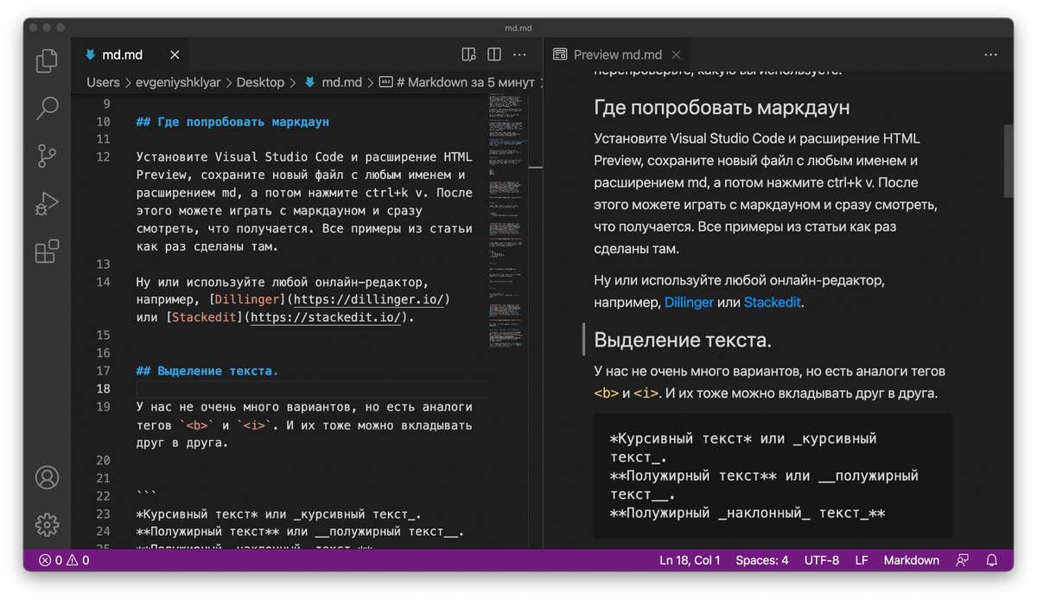Click the <b> code tag in preview
The width and height of the screenshot is (1037, 600).
[607, 393]
